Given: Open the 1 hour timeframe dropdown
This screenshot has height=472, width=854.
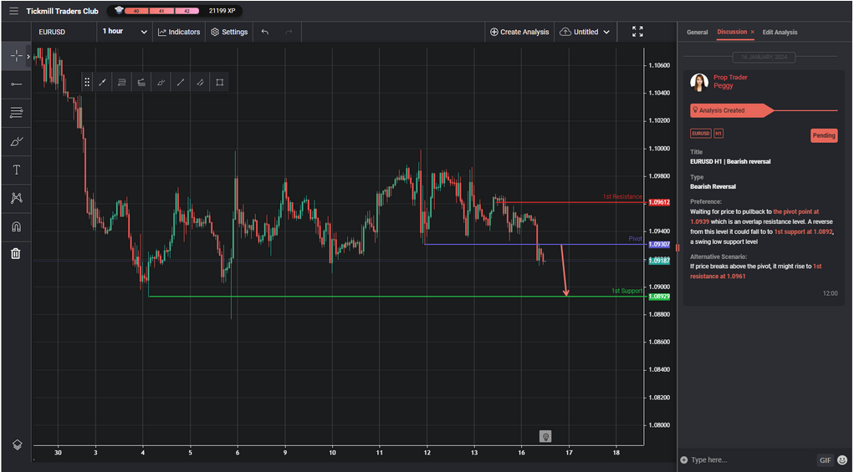Looking at the screenshot, I should (125, 32).
